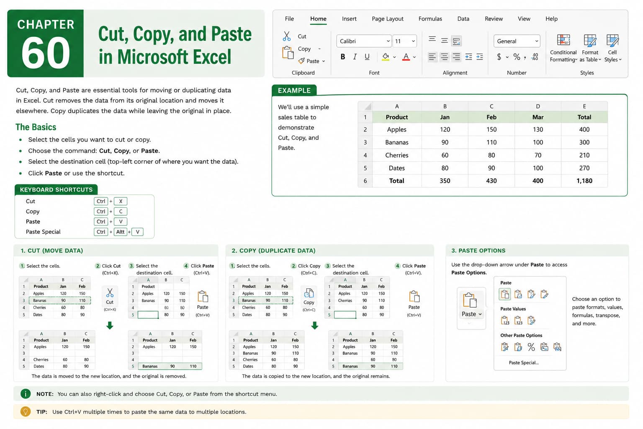
Task: Select row 4 header in the Example table
Action: pos(365,155)
